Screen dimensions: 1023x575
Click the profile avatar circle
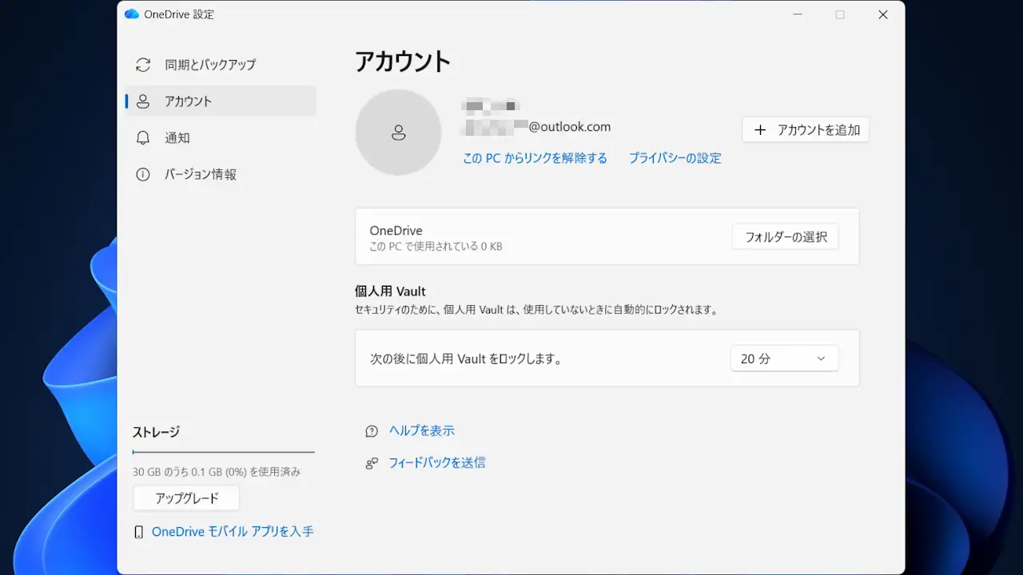pyautogui.click(x=398, y=133)
